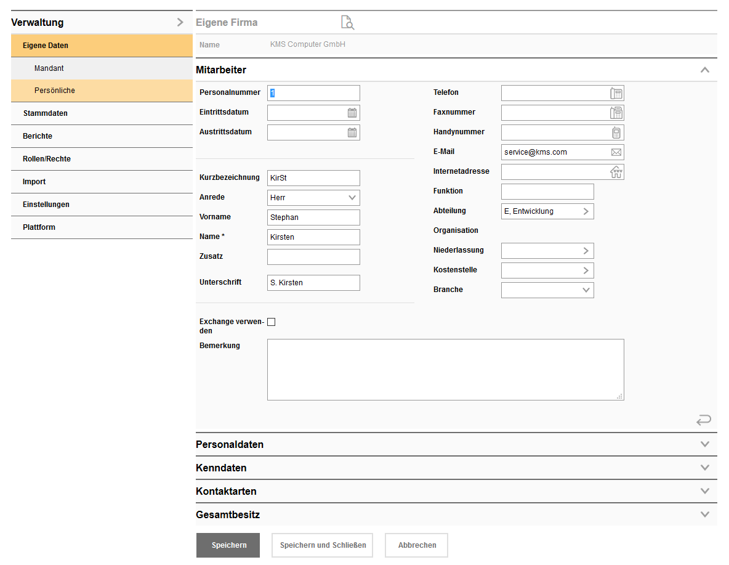Screen dimensions: 729x565
Task: Click the fax icon in Faxnummer field
Action: tap(616, 113)
